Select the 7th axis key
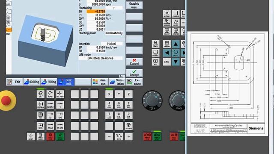The width and height of the screenshot is (274, 154). pos(109,115)
